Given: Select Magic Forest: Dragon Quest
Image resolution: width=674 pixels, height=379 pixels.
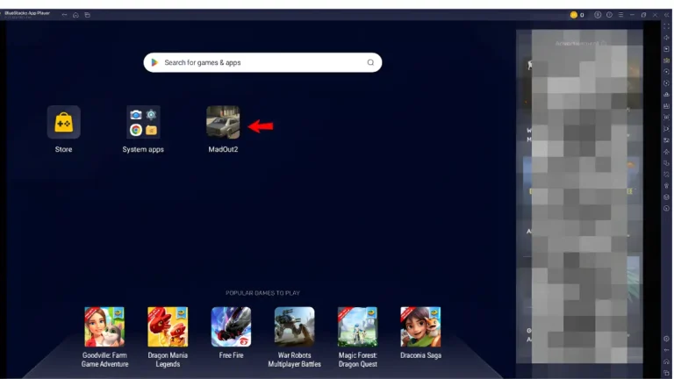Looking at the screenshot, I should [357, 326].
